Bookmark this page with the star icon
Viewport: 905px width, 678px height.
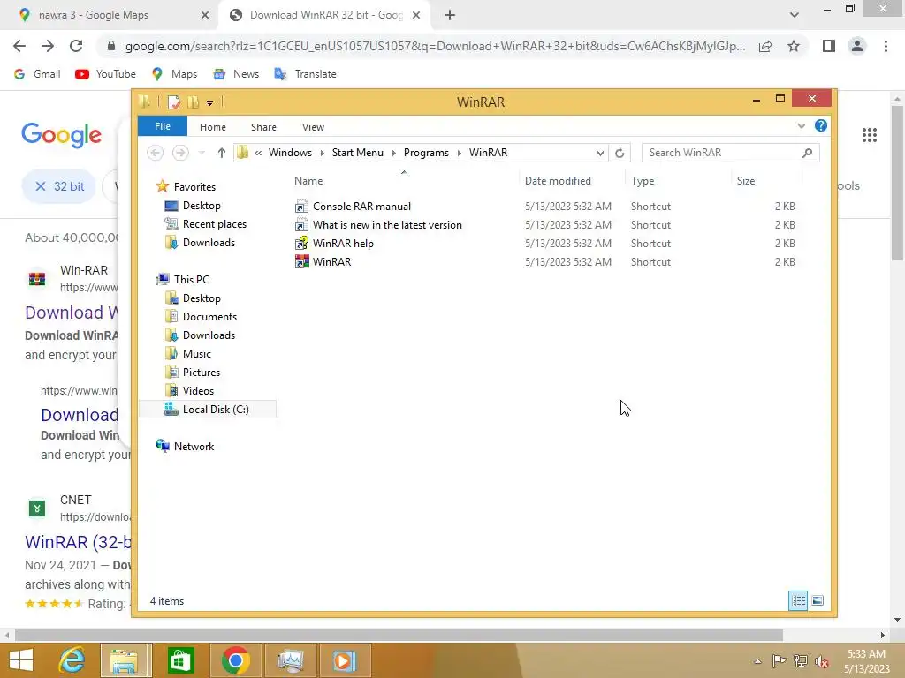click(794, 46)
